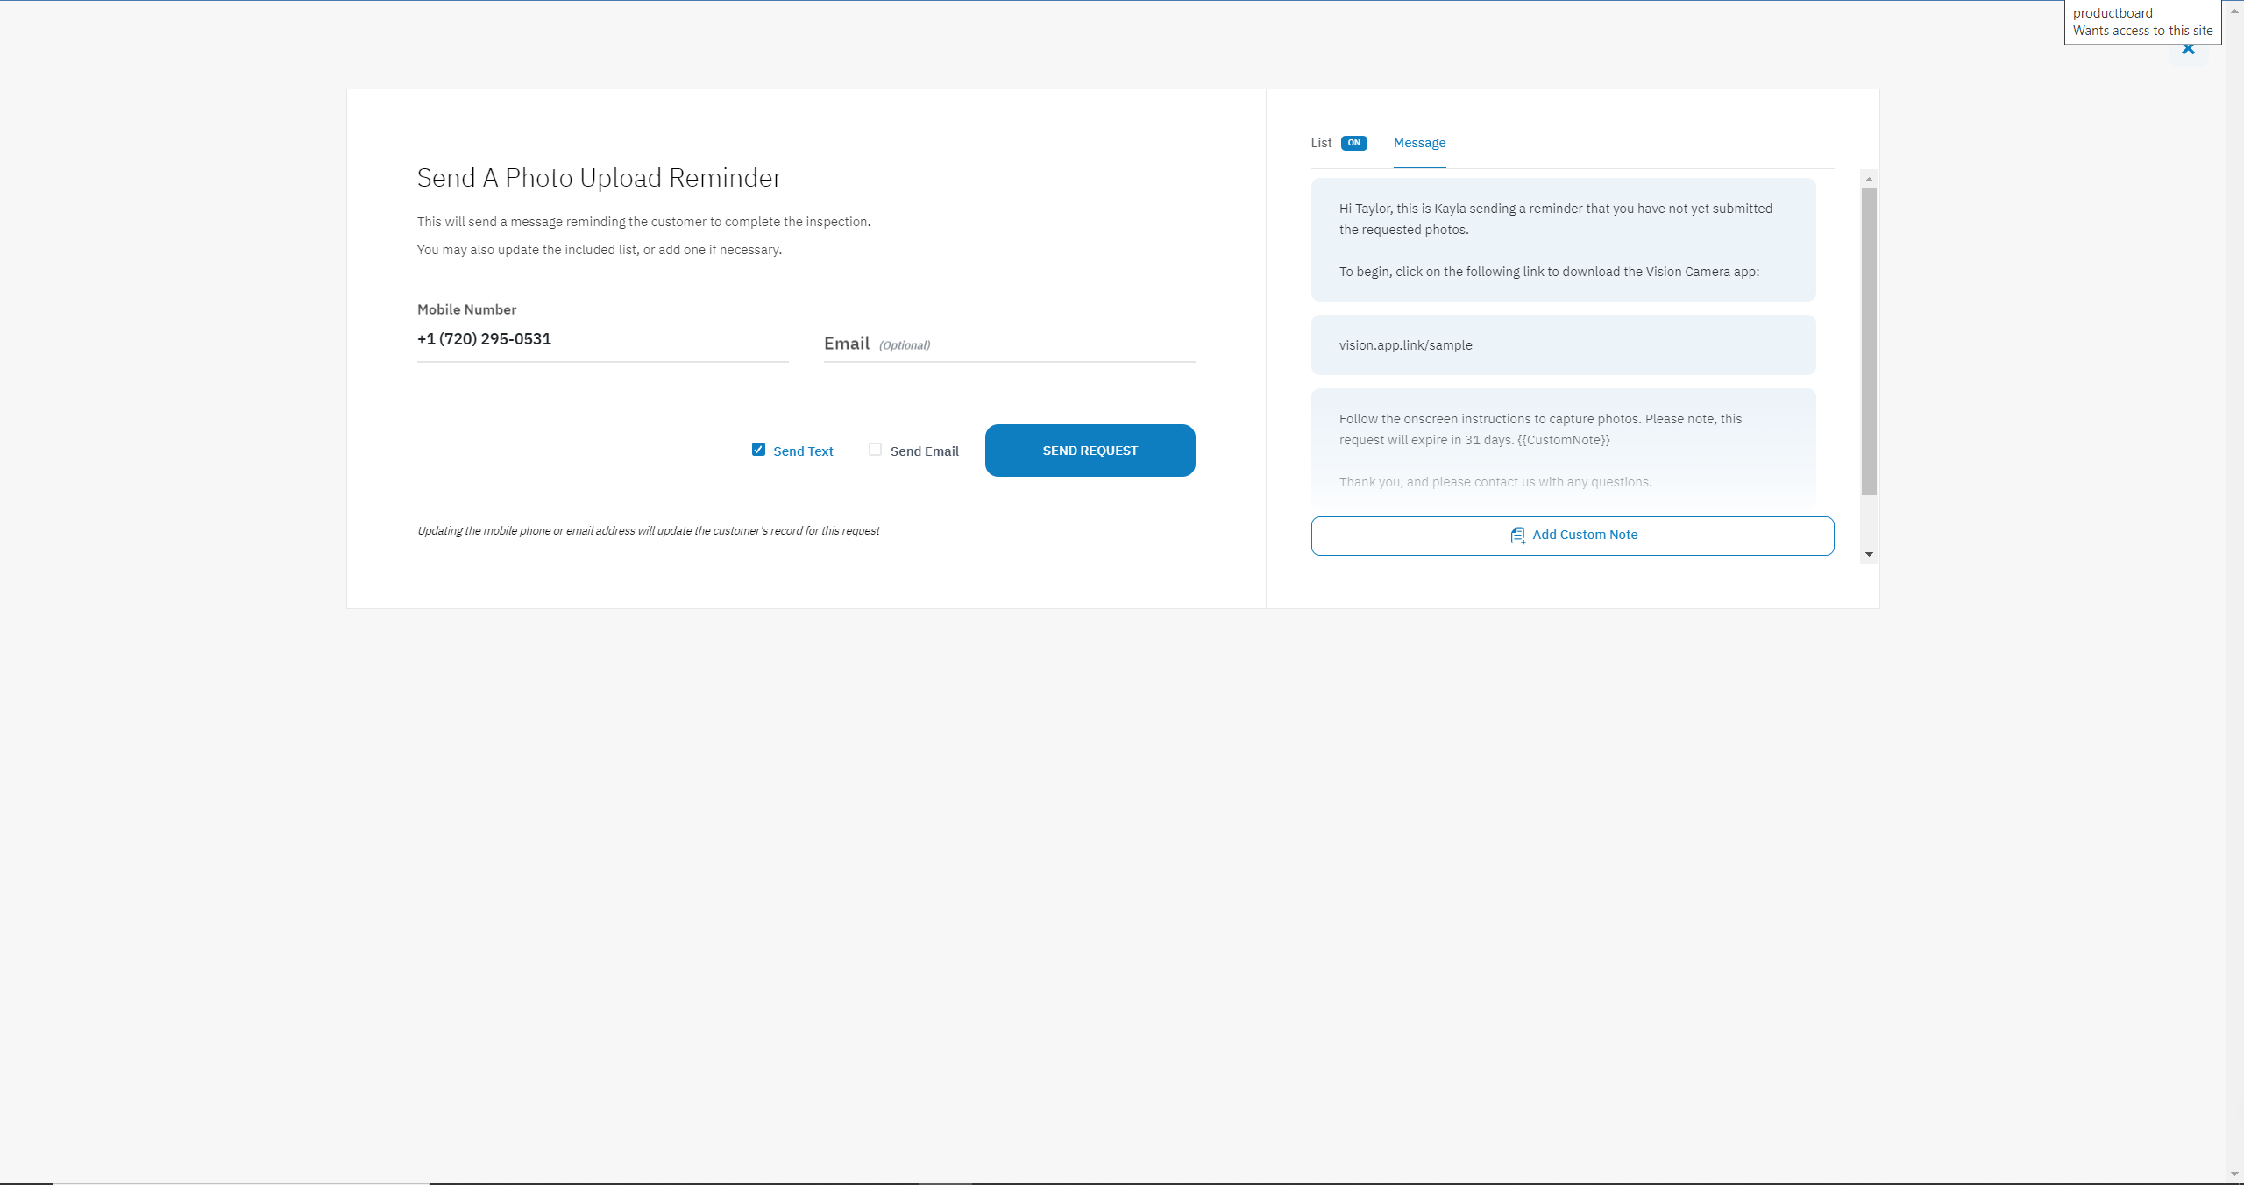Focus the optional Email field
Viewport: 2244px width, 1185px height.
[x=1009, y=344]
